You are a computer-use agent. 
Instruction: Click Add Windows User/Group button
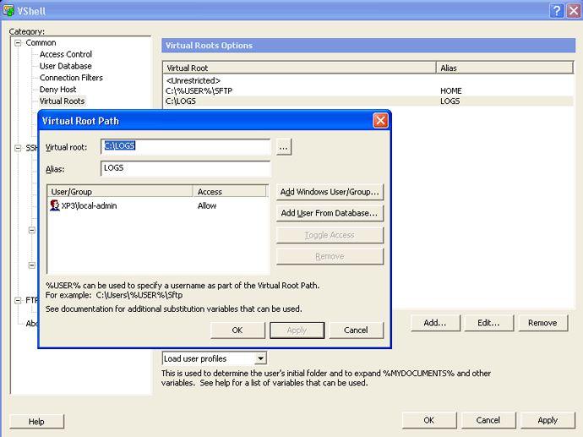tap(330, 192)
